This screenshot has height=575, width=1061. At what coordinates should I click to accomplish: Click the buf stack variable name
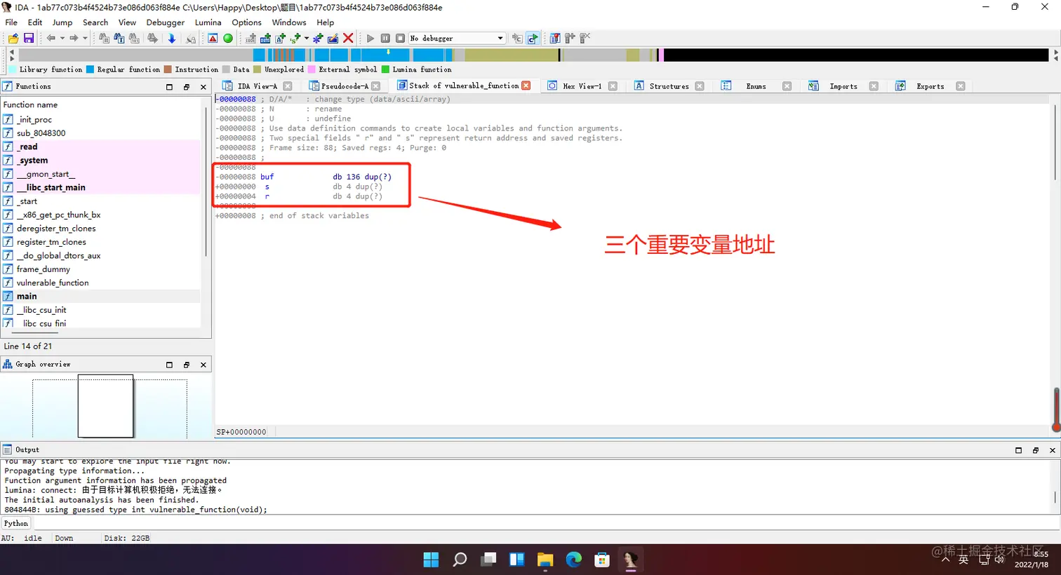point(267,177)
